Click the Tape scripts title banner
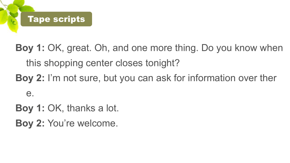 pyautogui.click(x=56, y=19)
